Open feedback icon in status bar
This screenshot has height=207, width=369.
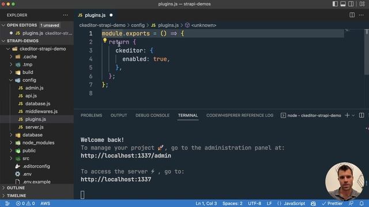coord(351,204)
